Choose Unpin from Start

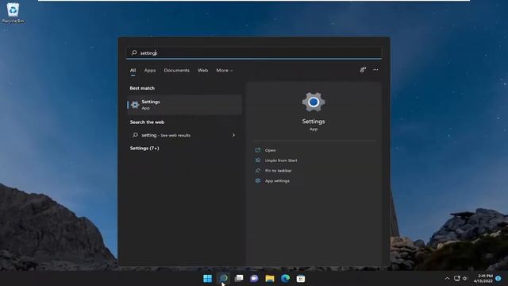click(281, 160)
